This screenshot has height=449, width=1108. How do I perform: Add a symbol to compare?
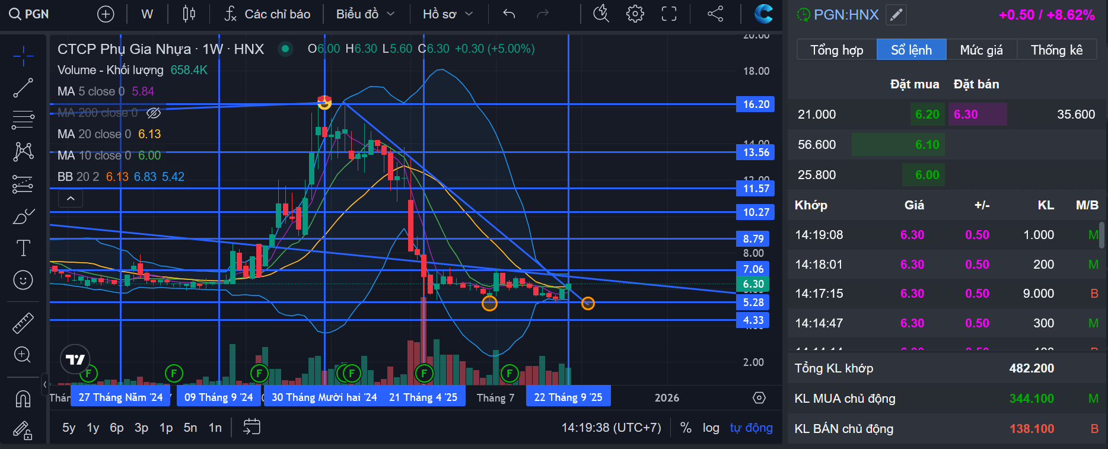(106, 14)
